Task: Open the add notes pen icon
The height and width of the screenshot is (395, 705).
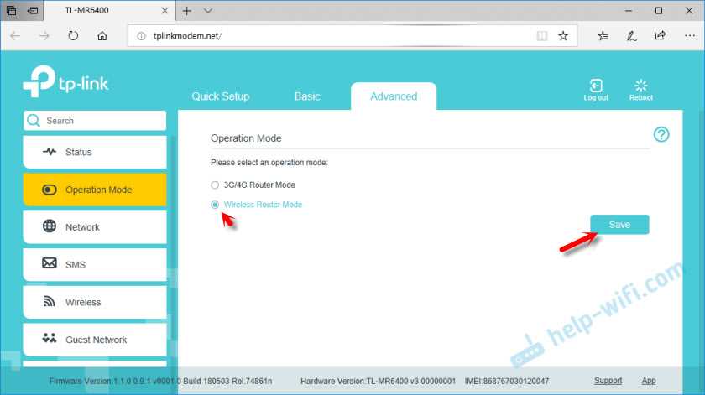Action: click(x=631, y=35)
